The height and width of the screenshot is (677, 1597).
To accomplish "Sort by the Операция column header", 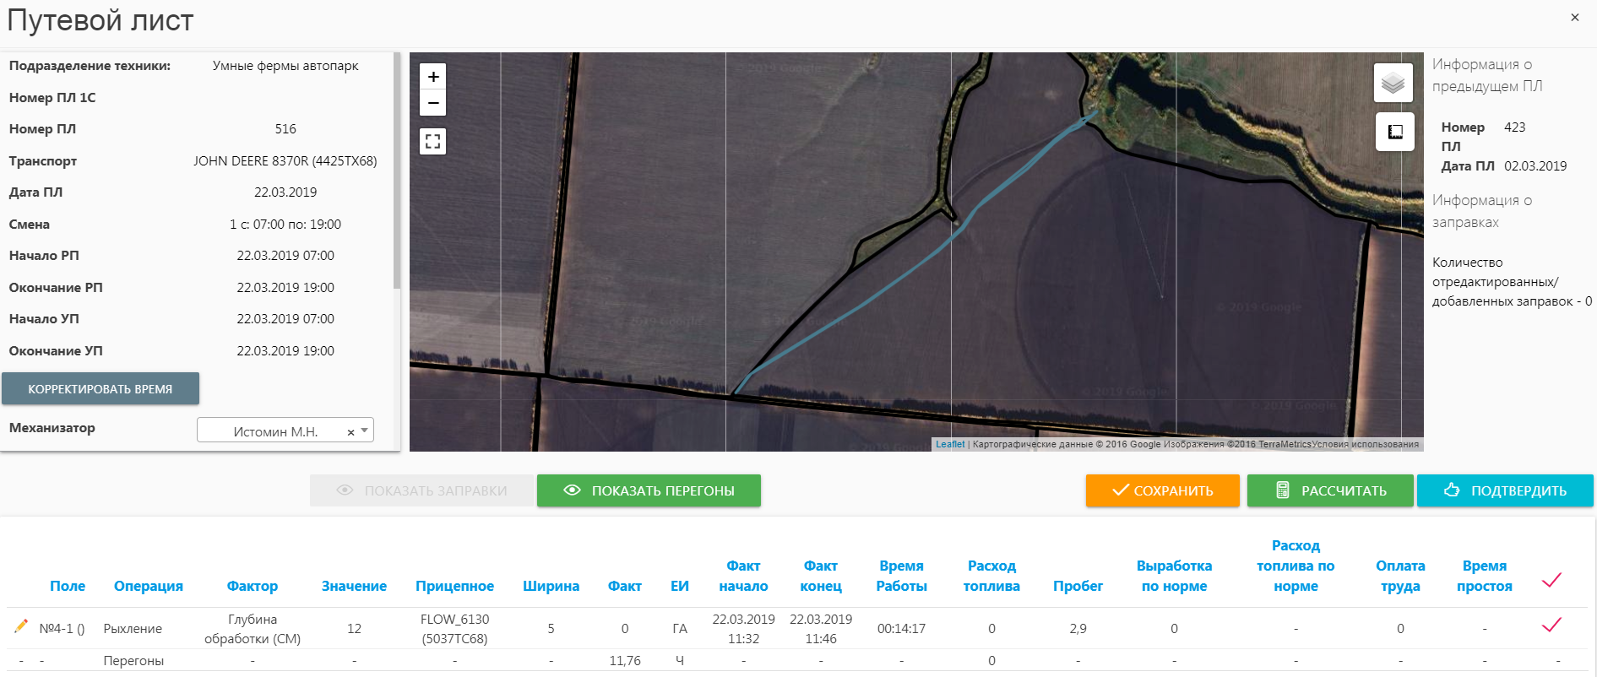I will (149, 586).
